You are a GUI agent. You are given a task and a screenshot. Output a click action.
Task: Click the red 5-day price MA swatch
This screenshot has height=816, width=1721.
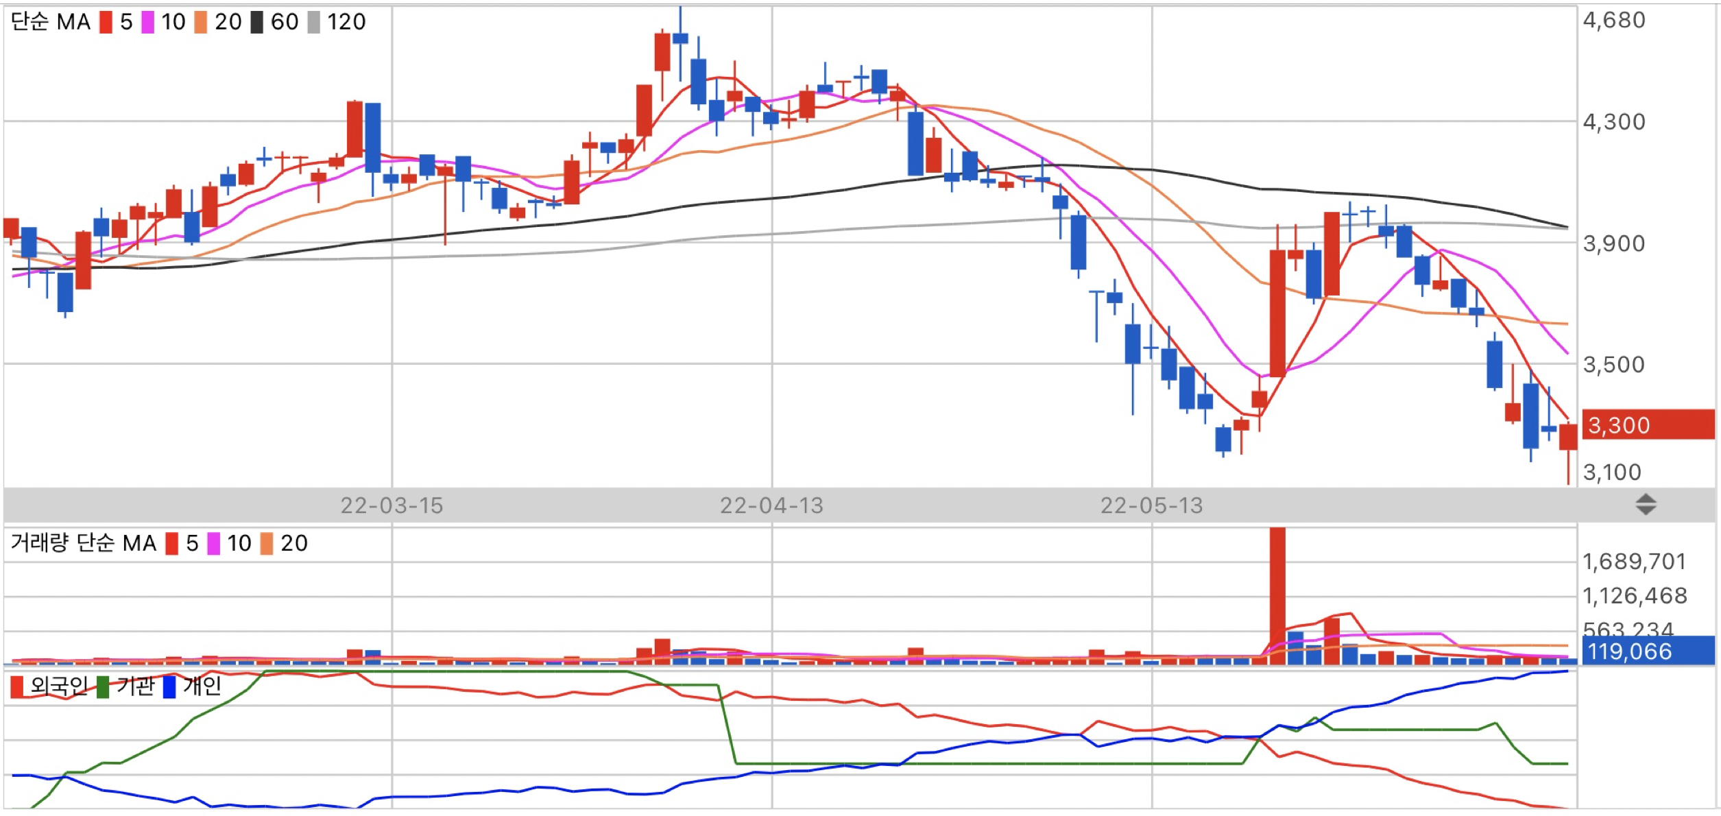(x=106, y=22)
